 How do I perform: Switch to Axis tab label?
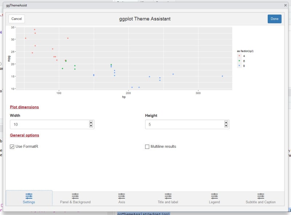122,202
